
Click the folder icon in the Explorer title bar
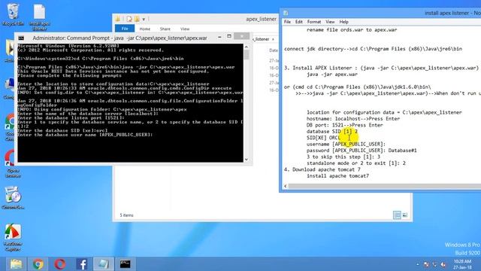(x=118, y=19)
